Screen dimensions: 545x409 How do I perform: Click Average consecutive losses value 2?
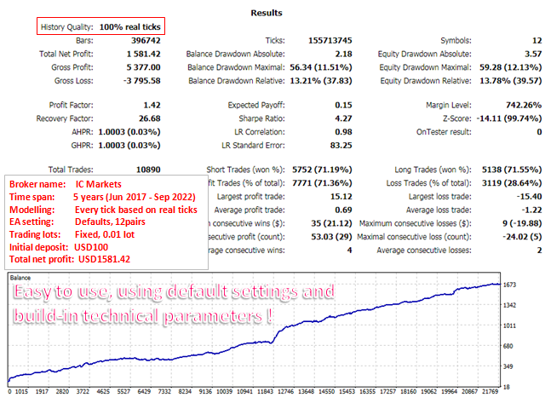539,251
